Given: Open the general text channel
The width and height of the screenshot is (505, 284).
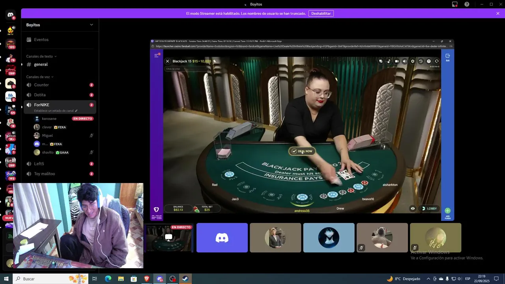Looking at the screenshot, I should (x=59, y=64).
